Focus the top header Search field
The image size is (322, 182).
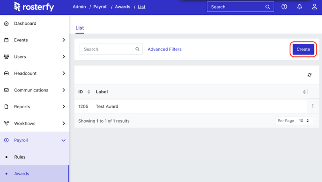pyautogui.click(x=240, y=7)
